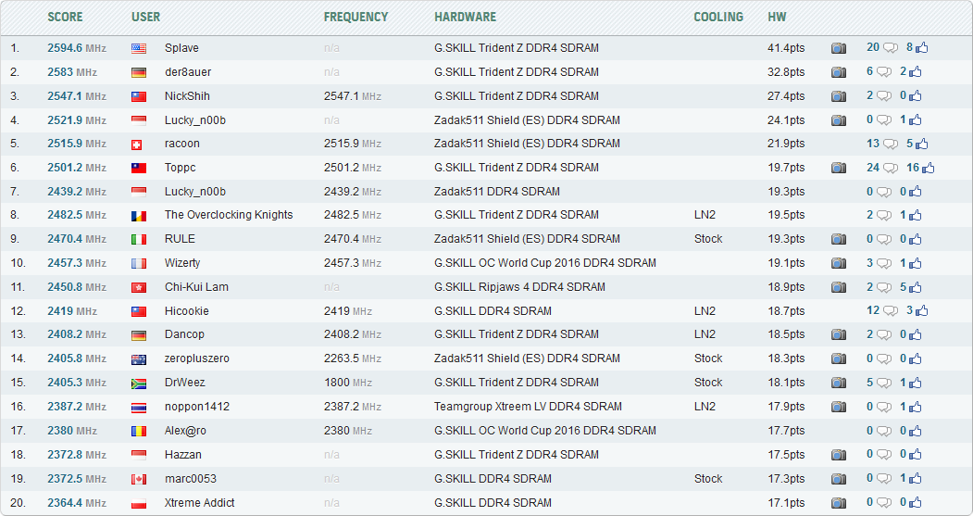The width and height of the screenshot is (973, 516).
Task: Click the COOLING column header
Action: (x=718, y=17)
